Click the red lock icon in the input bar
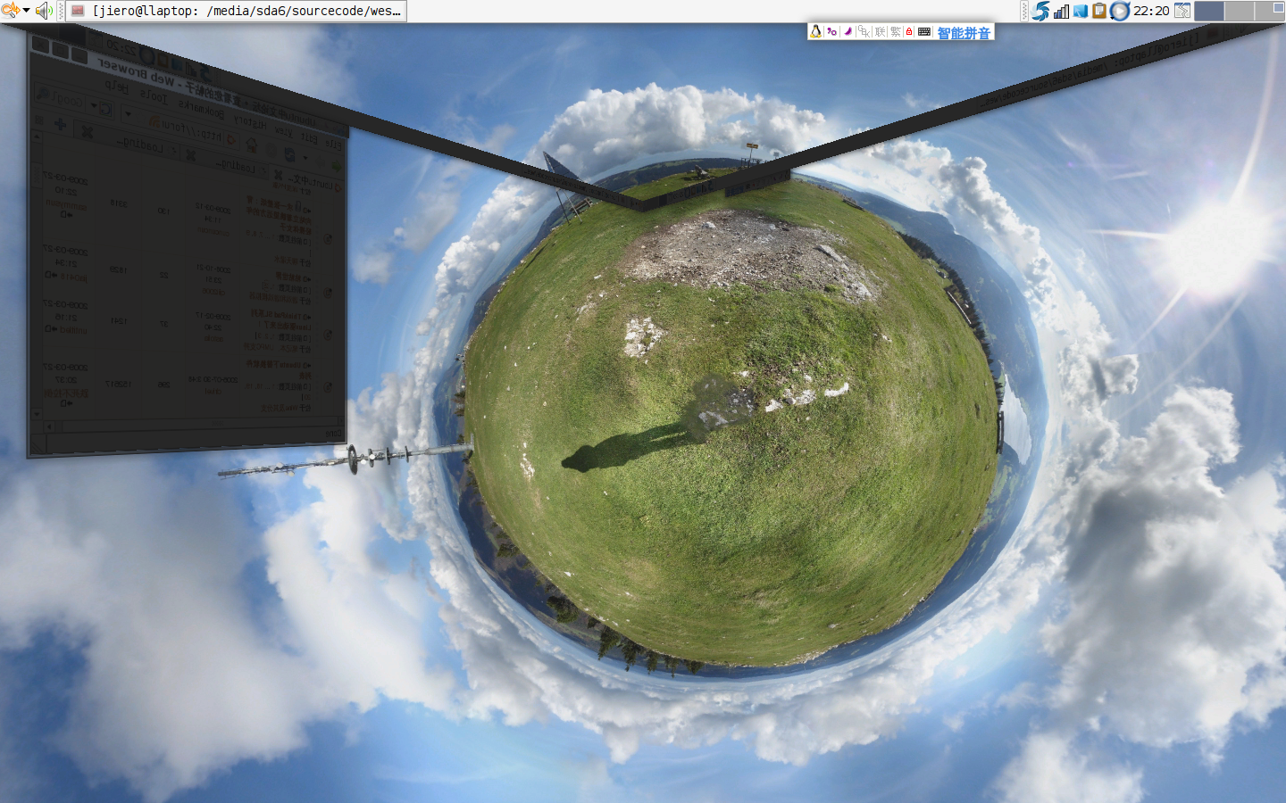This screenshot has width=1286, height=803. click(909, 31)
